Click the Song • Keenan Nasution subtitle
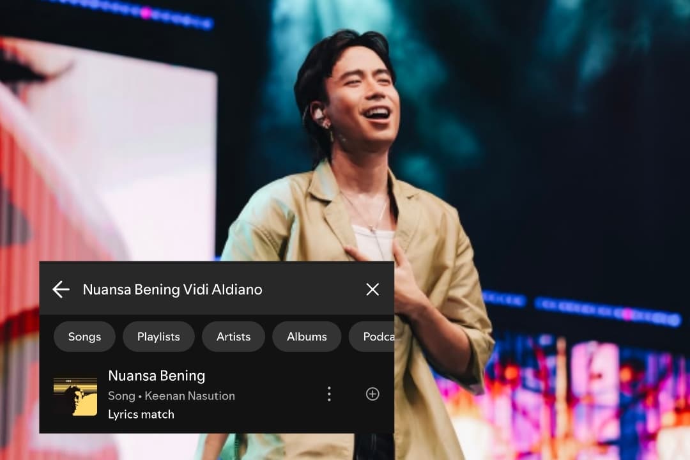Viewport: 690px width, 460px height. [x=171, y=396]
